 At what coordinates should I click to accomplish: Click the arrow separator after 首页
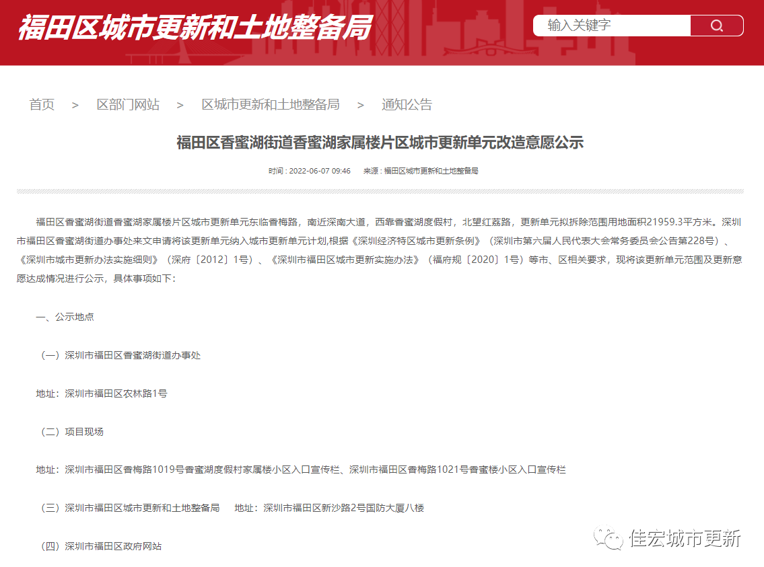click(75, 105)
